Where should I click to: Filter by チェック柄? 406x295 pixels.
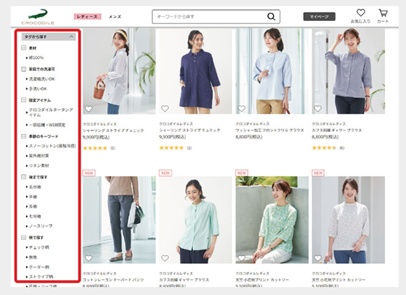39,248
